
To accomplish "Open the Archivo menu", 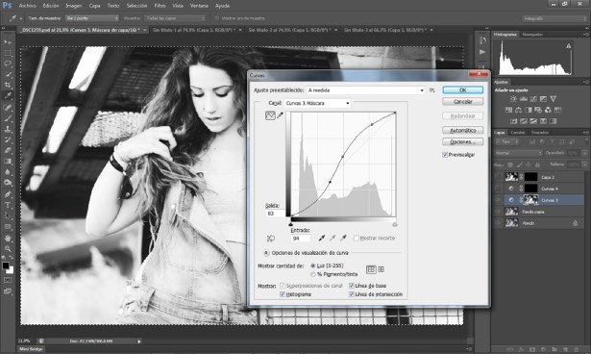I will [x=28, y=6].
